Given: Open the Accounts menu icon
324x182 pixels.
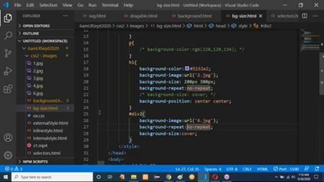Looking at the screenshot, I should 8,138.
